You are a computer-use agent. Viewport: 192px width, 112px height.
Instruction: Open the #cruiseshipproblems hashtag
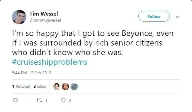point(50,62)
